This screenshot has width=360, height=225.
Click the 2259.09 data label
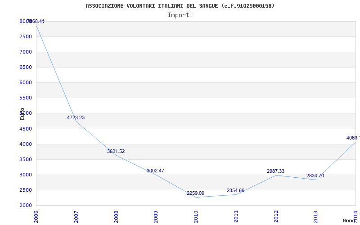pyautogui.click(x=195, y=193)
